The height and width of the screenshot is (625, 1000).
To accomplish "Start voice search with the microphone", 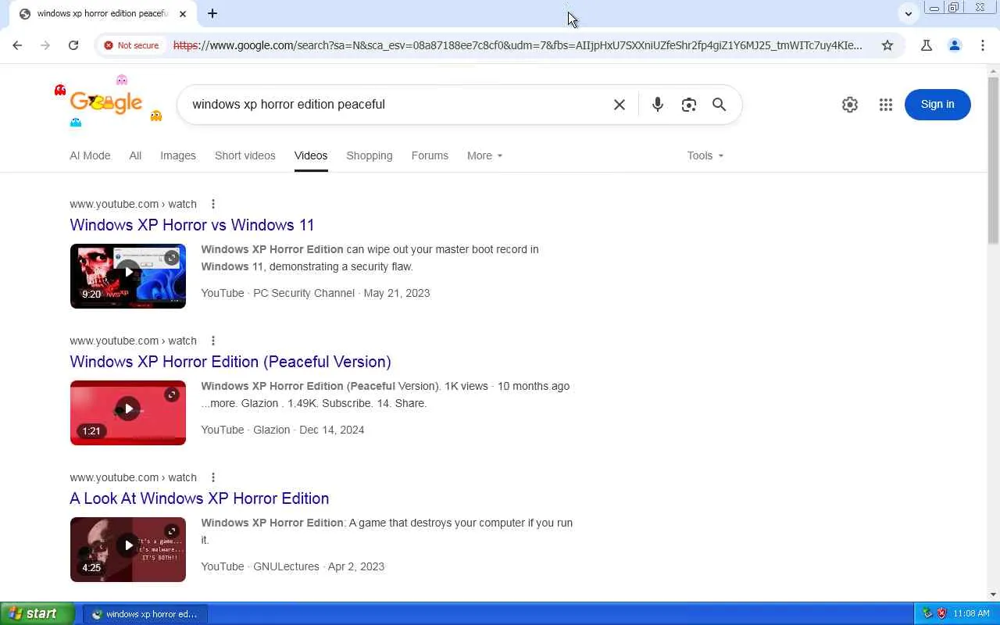I will (658, 105).
